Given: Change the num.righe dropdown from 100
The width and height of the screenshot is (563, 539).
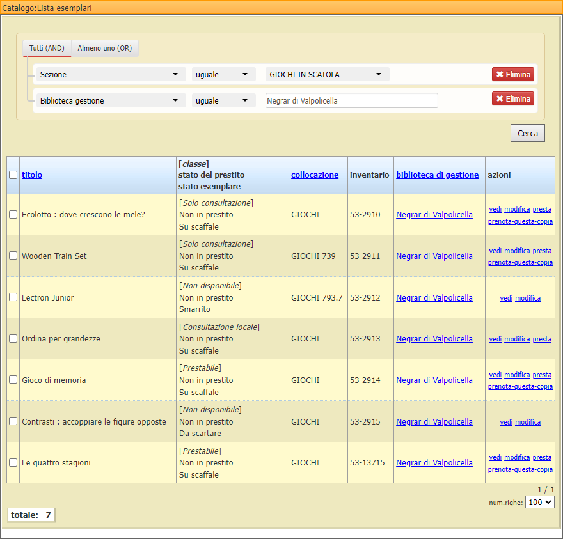Looking at the screenshot, I should [539, 502].
